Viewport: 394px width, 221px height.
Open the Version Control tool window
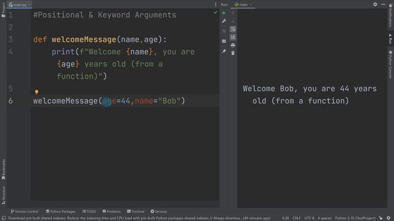25,211
